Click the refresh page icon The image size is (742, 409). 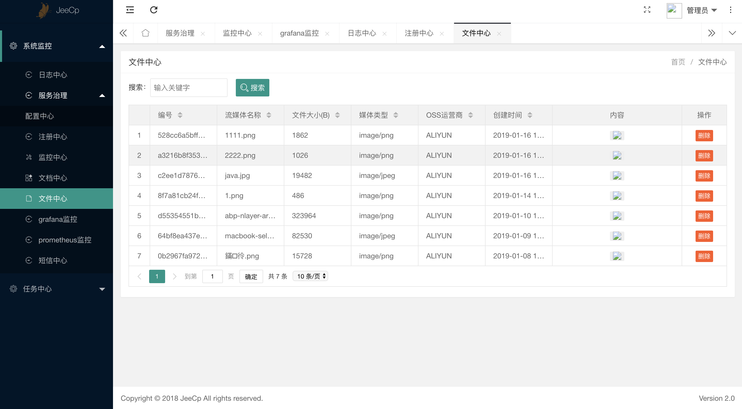(154, 10)
